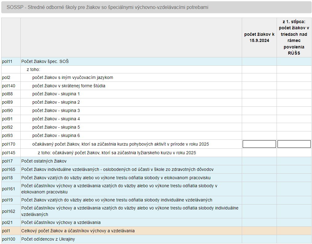The width and height of the screenshot is (312, 244).
Task: Click the 'z 1. stĺpca' RÚŠS column header
Action: pyautogui.click(x=294, y=37)
